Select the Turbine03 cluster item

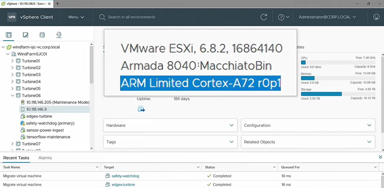(x=31, y=75)
